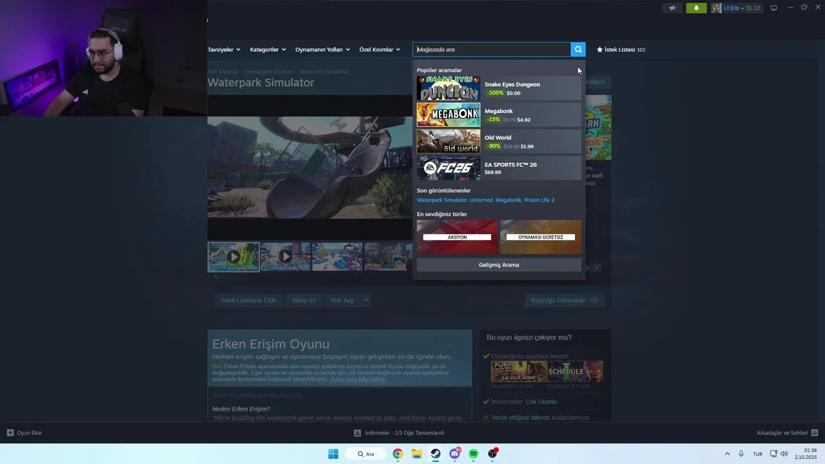Select Old World search suggestion
Image resolution: width=825 pixels, height=464 pixels.
tap(499, 142)
